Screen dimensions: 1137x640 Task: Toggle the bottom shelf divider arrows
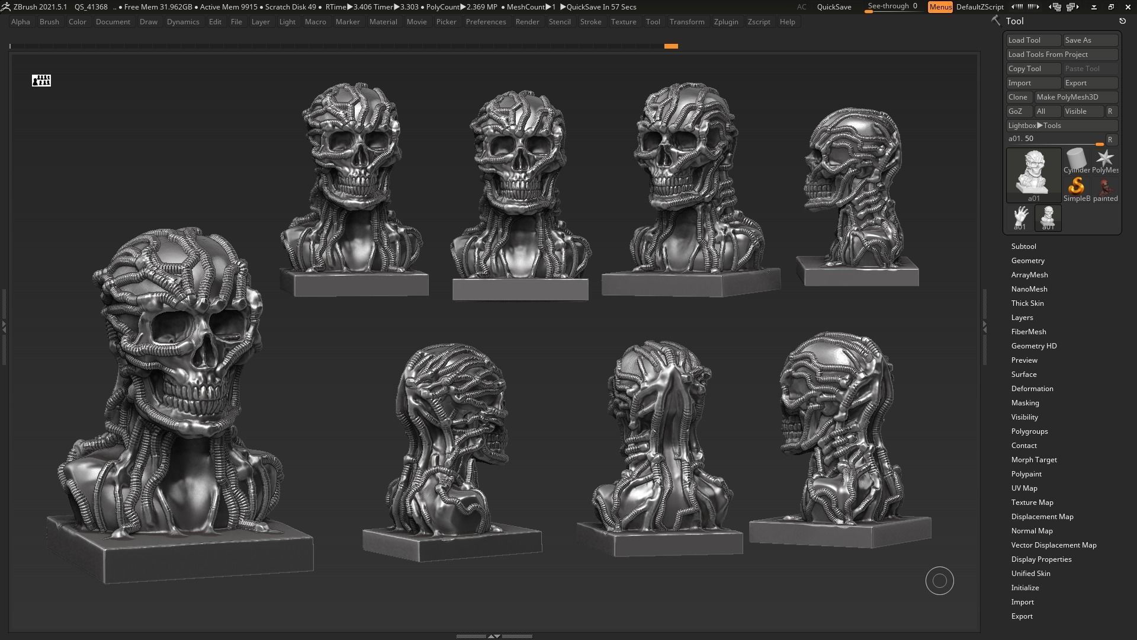pyautogui.click(x=493, y=636)
